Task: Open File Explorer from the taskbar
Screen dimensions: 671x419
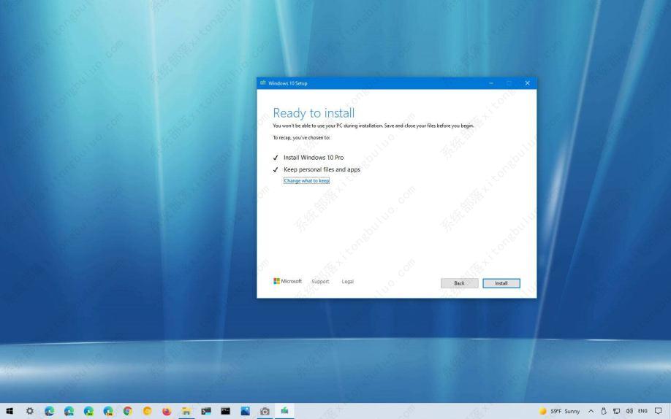Action: tap(186, 411)
